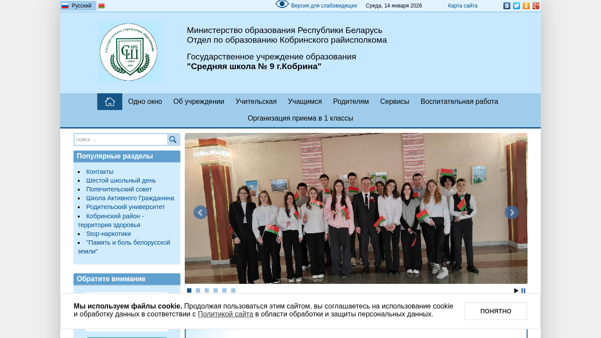Select the sixth slide indicator dot
This screenshot has width=601, height=338.
tap(233, 290)
